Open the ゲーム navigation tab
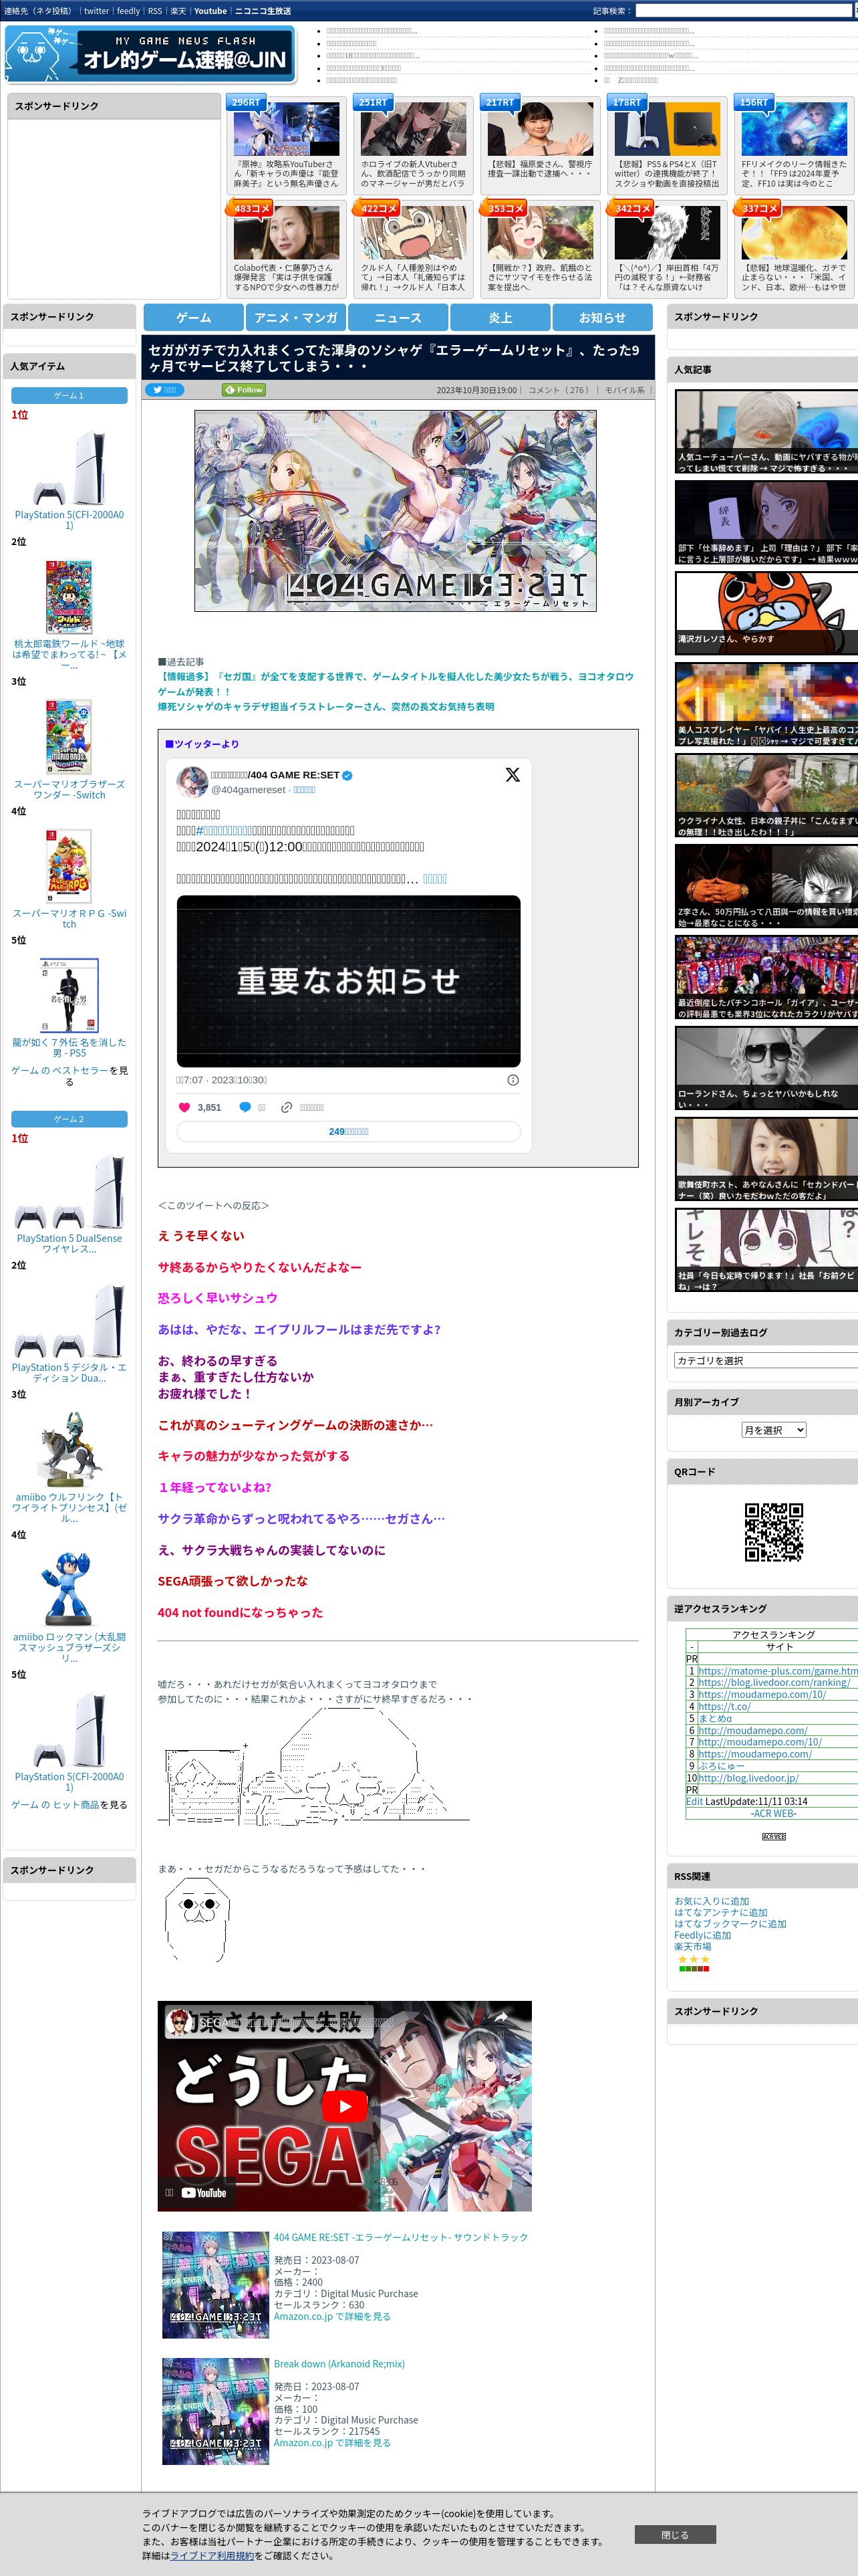Image resolution: width=858 pixels, height=2576 pixels. pos(194,318)
